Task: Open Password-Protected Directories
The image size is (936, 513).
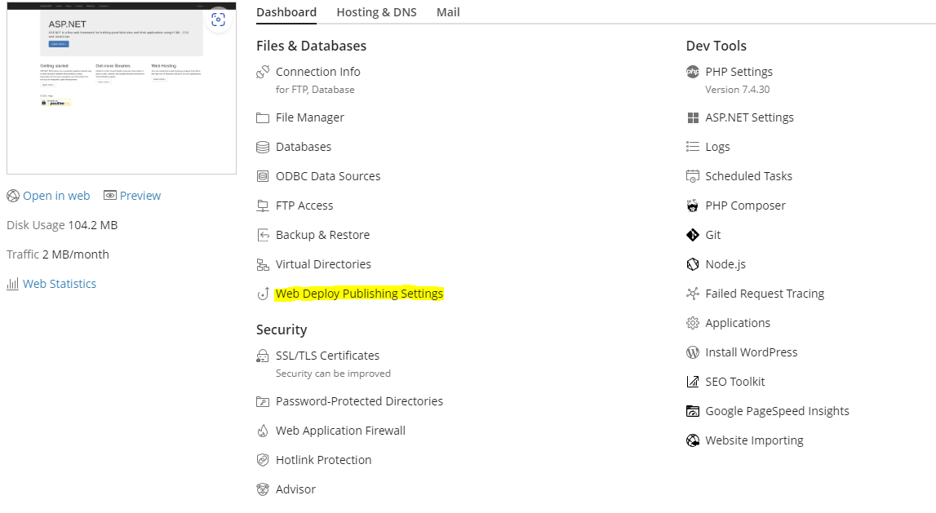Action: coord(359,401)
